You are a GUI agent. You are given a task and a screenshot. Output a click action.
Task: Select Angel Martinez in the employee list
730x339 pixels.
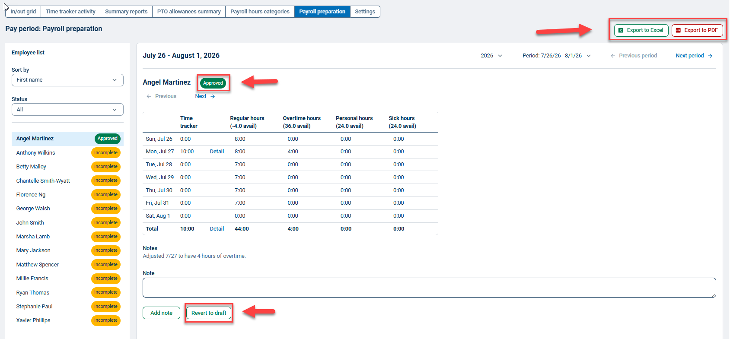point(67,139)
